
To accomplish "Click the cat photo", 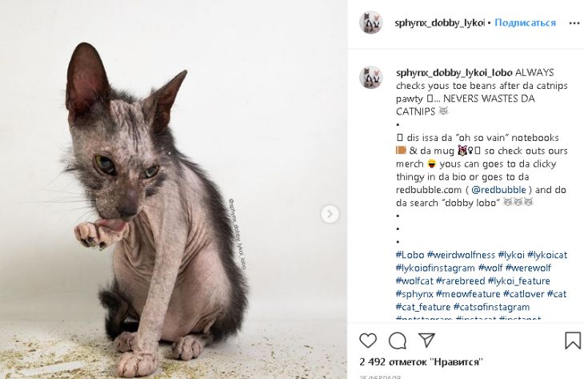I will (x=173, y=189).
